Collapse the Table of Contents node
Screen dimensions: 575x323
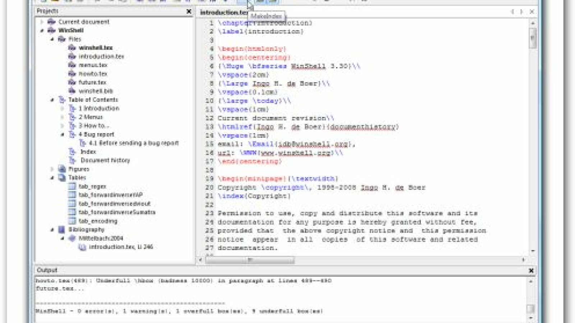(x=52, y=100)
